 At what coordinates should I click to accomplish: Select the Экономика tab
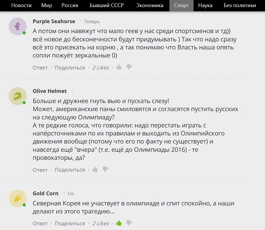pos(150,6)
